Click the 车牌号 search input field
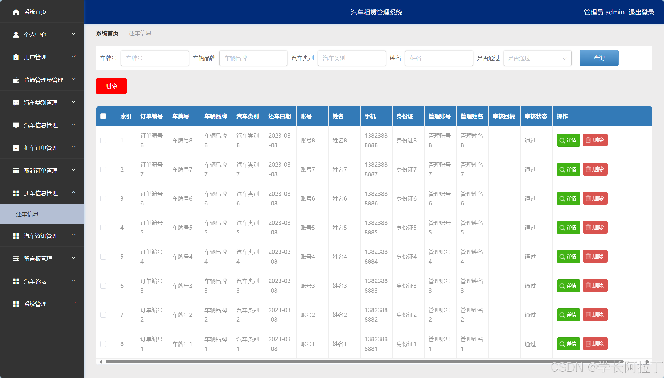664x378 pixels. pos(155,58)
